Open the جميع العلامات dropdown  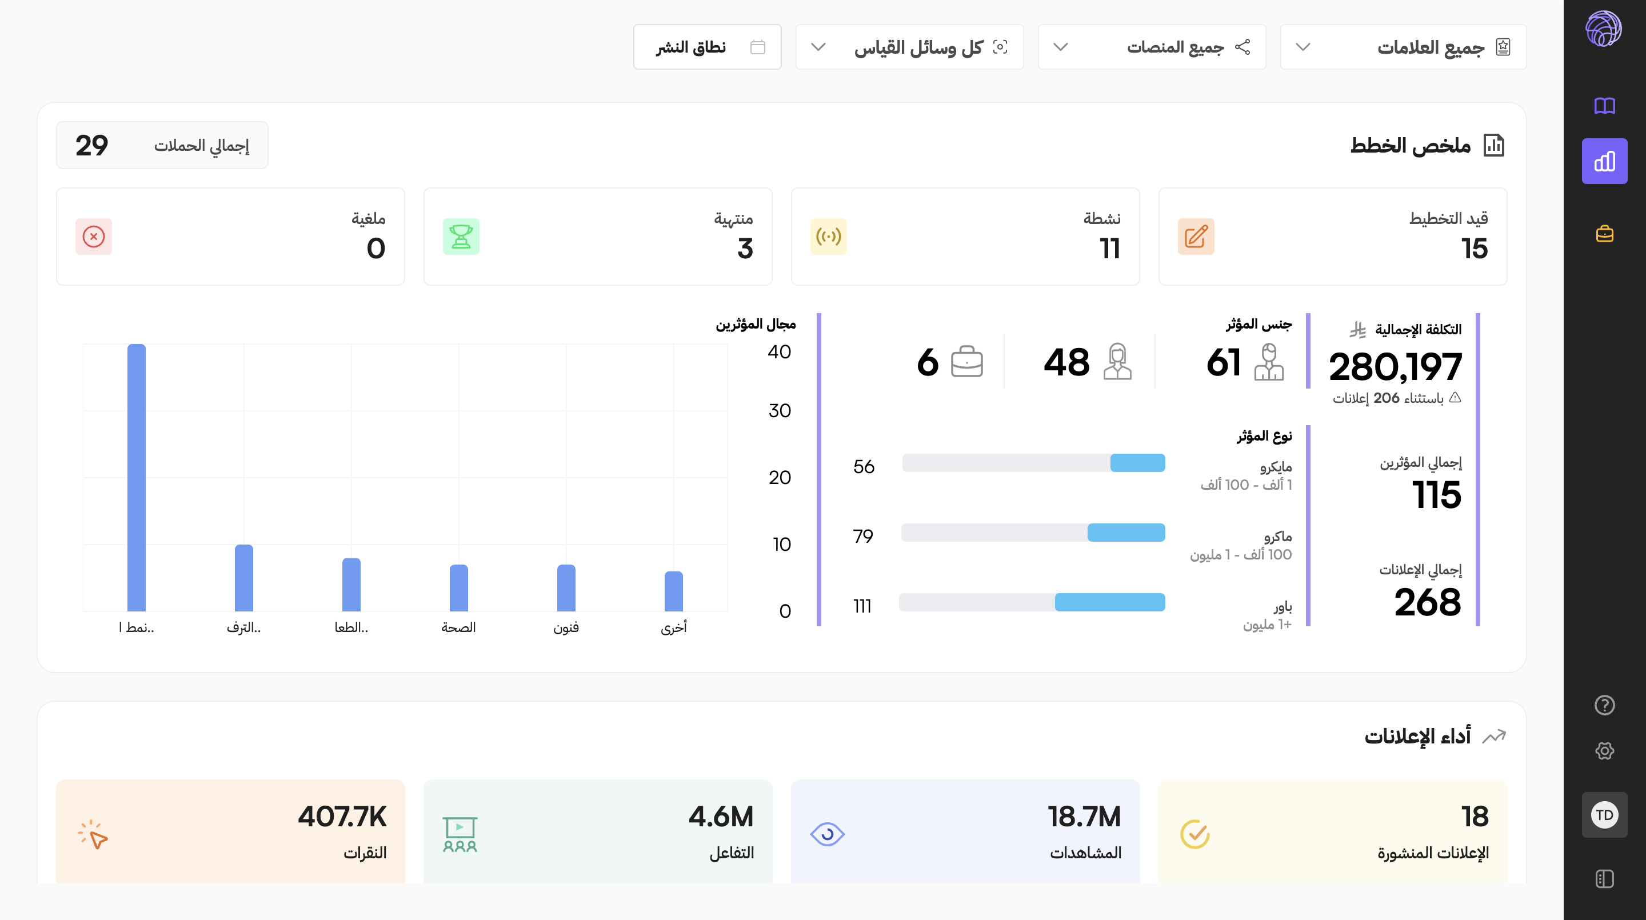point(1403,47)
